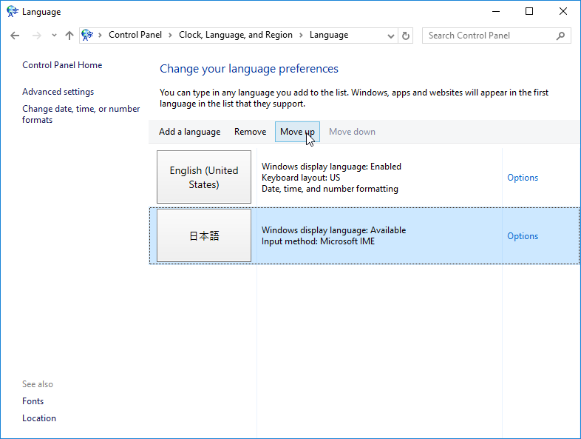Click the magnifier search icon
The height and width of the screenshot is (439, 581).
click(x=560, y=36)
